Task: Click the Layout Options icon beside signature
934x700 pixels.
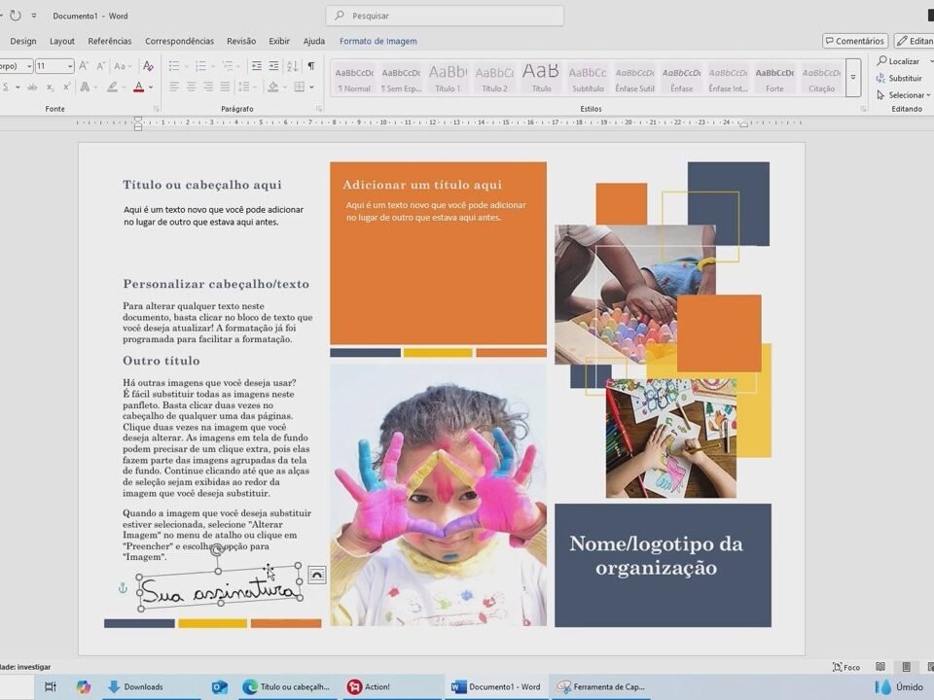Action: [316, 576]
